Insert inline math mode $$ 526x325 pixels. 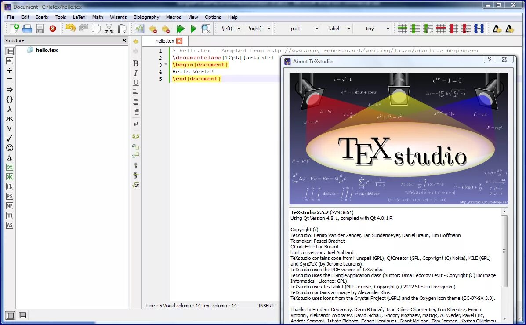click(x=136, y=136)
